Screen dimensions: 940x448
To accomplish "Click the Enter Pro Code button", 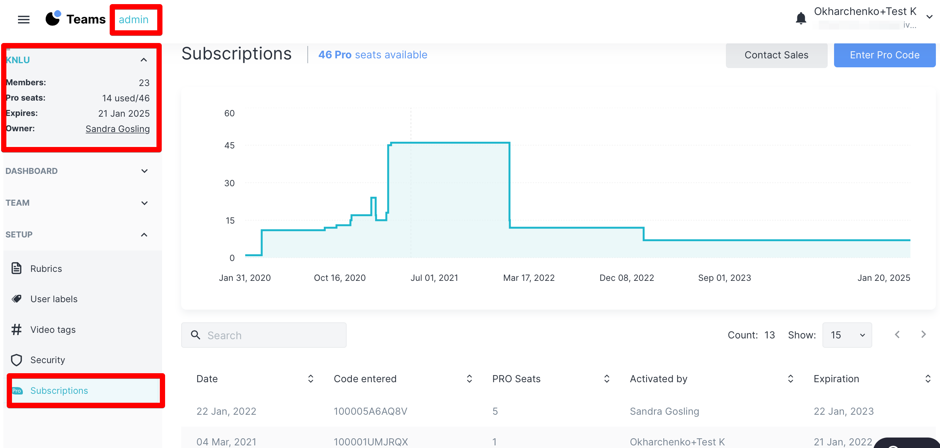I will [884, 55].
